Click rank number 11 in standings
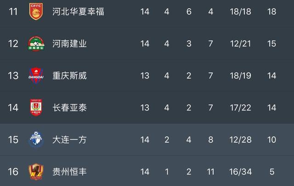The height and width of the screenshot is (186, 294). (x=13, y=11)
